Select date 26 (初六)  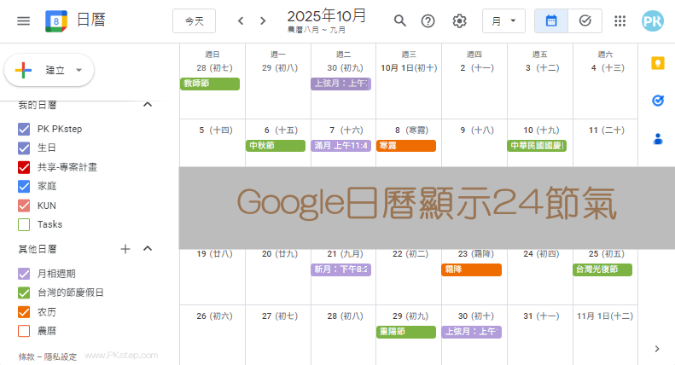(x=214, y=316)
